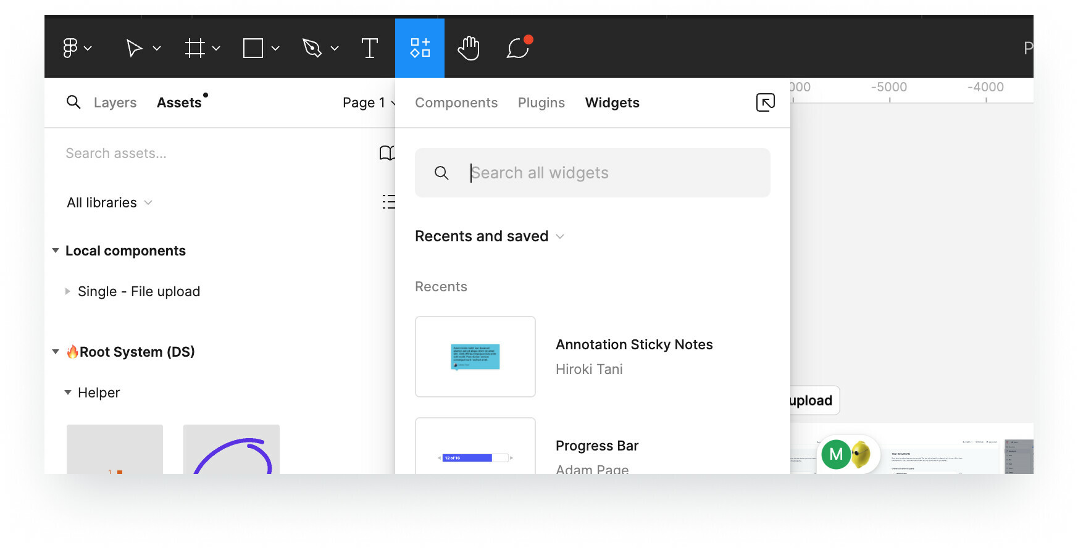Select Annotation Sticky Notes widget title
The height and width of the screenshot is (548, 1078).
pyautogui.click(x=634, y=344)
